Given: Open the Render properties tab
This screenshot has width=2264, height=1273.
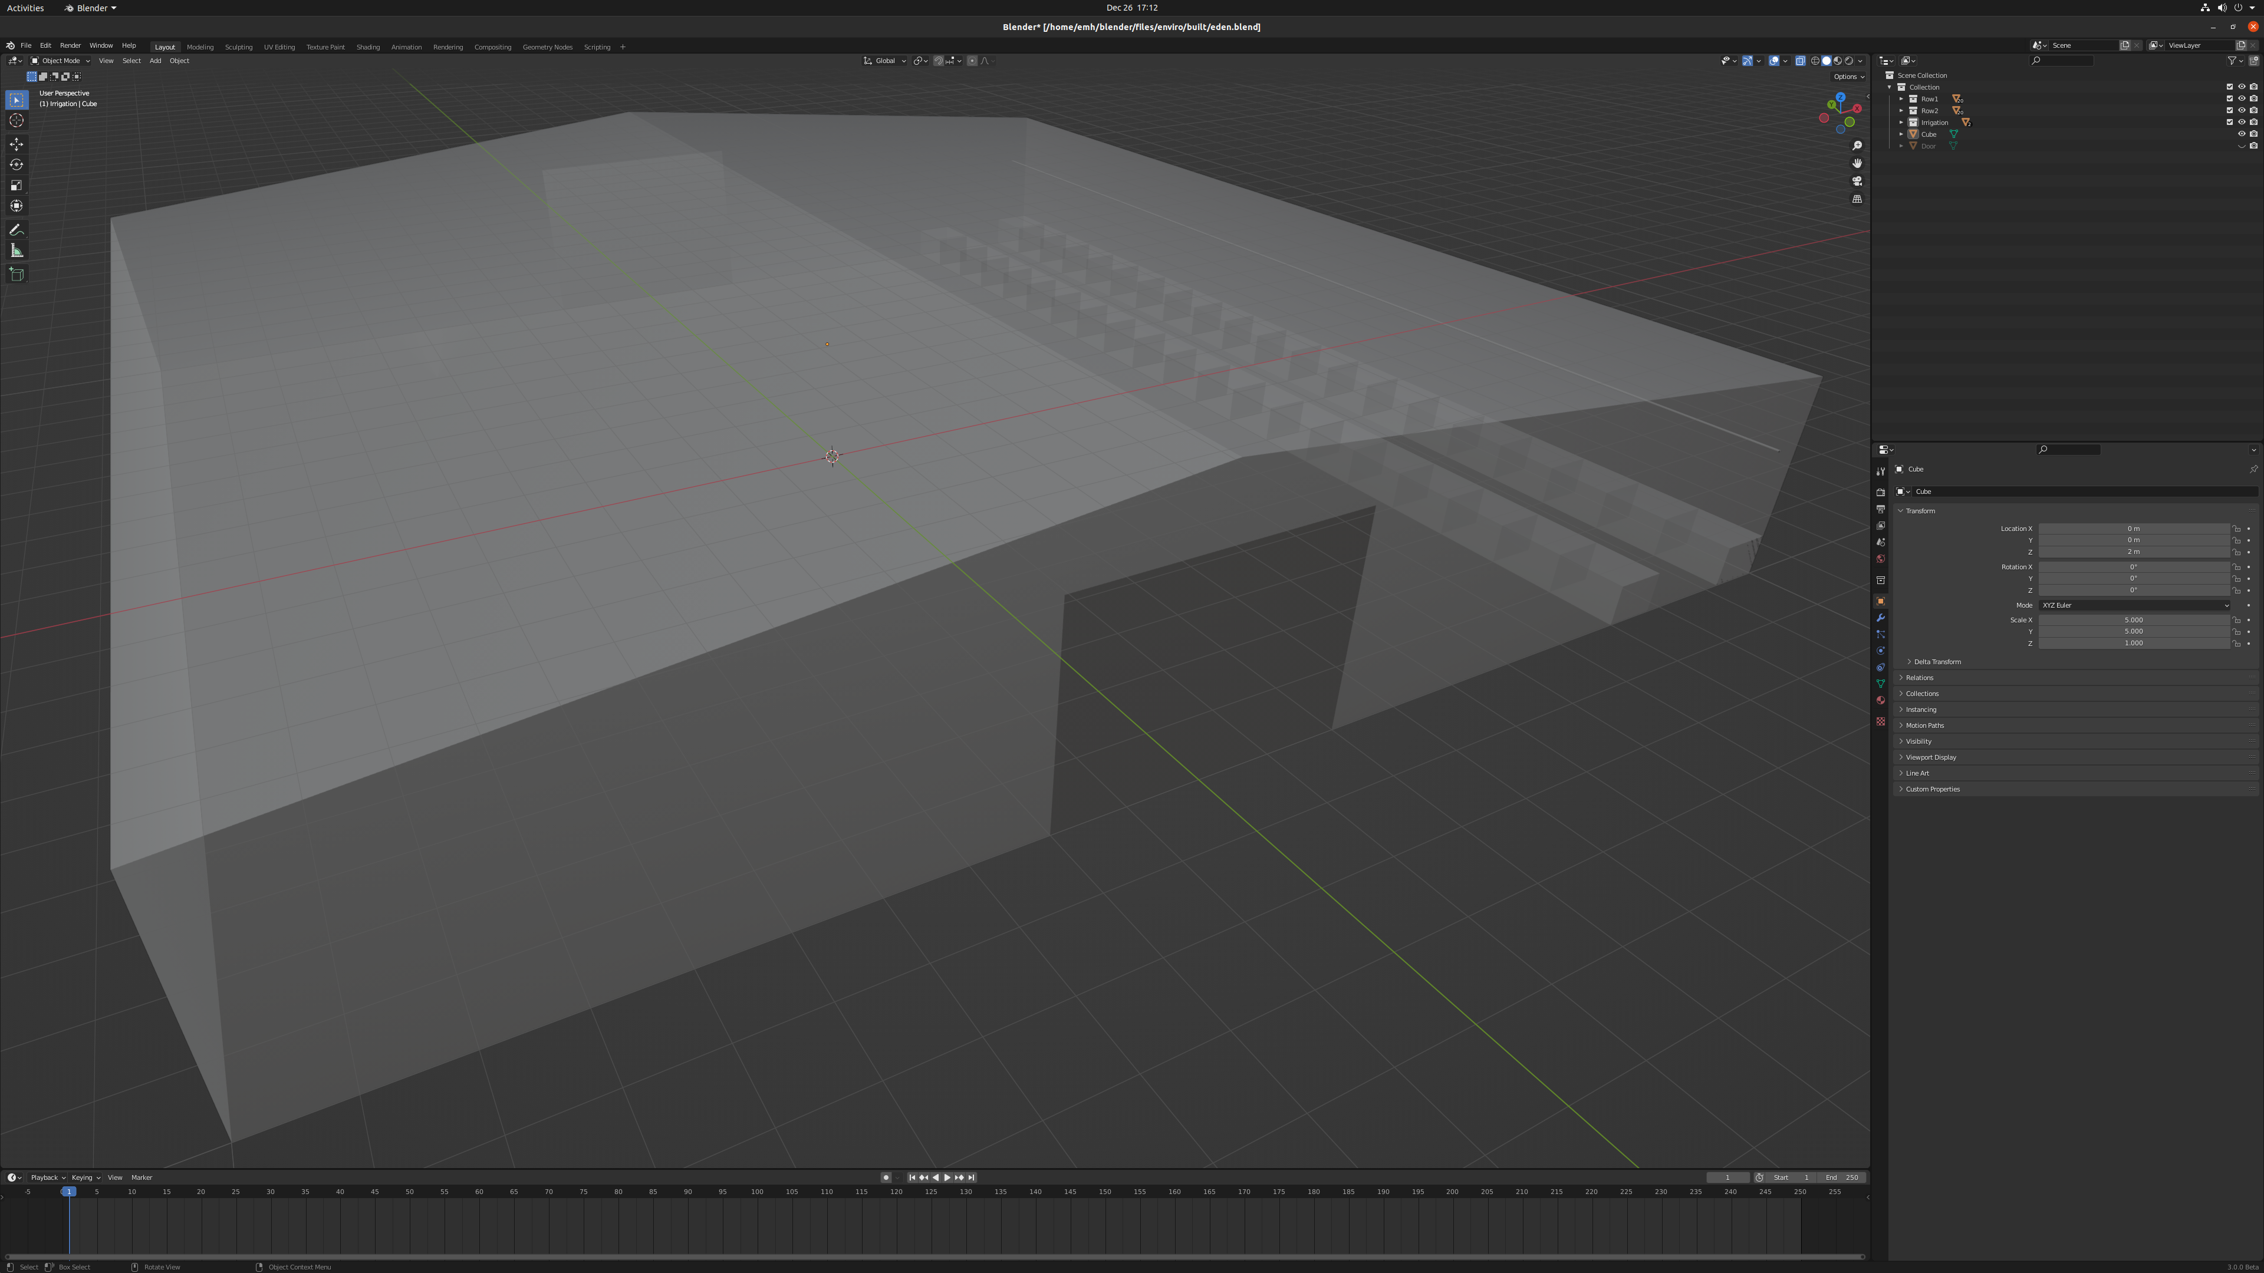Looking at the screenshot, I should (x=1881, y=492).
